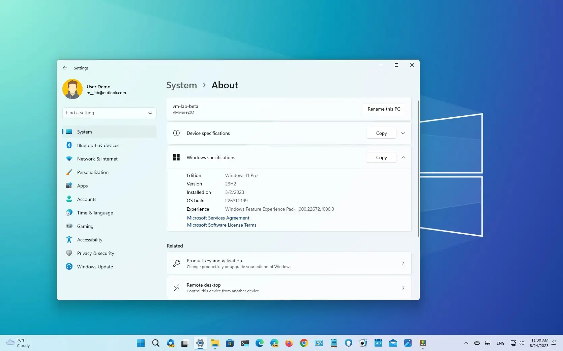Select the Network & internet globe icon
Screen dimensions: 563x351
point(69,158)
